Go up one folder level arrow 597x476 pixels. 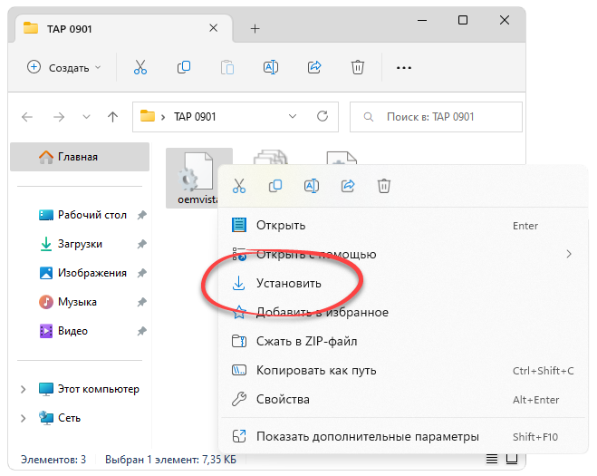pos(112,117)
